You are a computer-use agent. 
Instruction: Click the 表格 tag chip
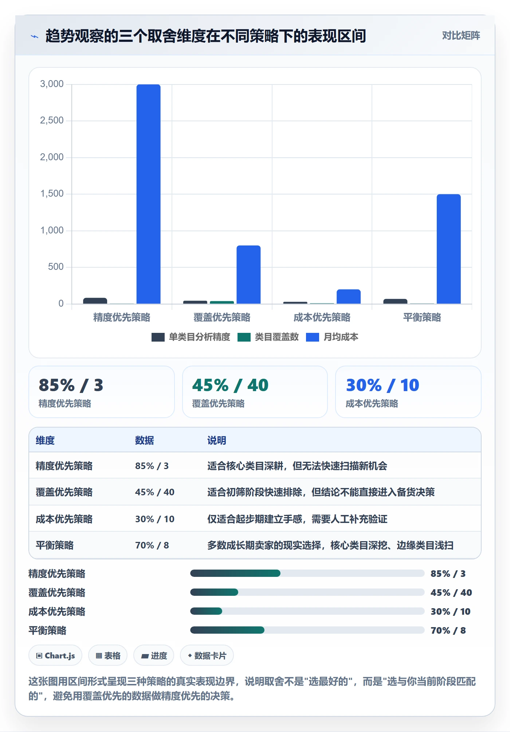click(108, 656)
